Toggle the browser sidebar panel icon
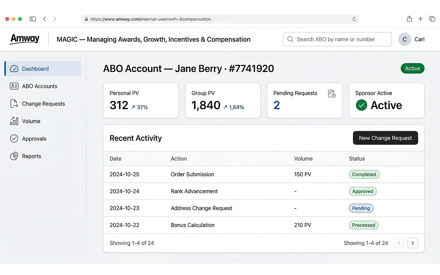Viewport: 440px width, 275px height. 33,19
